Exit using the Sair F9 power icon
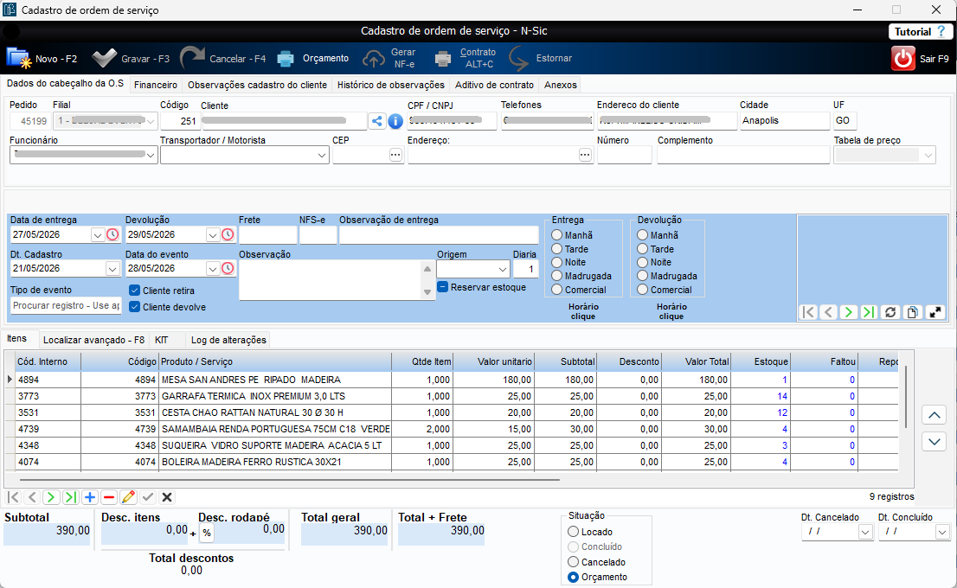Viewport: 957px width, 588px height. point(903,59)
